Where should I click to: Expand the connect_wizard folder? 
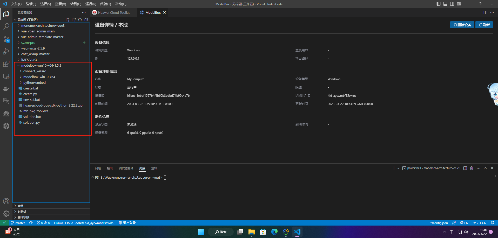click(x=35, y=71)
